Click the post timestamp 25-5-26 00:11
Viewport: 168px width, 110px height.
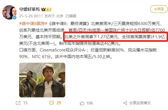pyautogui.click(x=31, y=16)
